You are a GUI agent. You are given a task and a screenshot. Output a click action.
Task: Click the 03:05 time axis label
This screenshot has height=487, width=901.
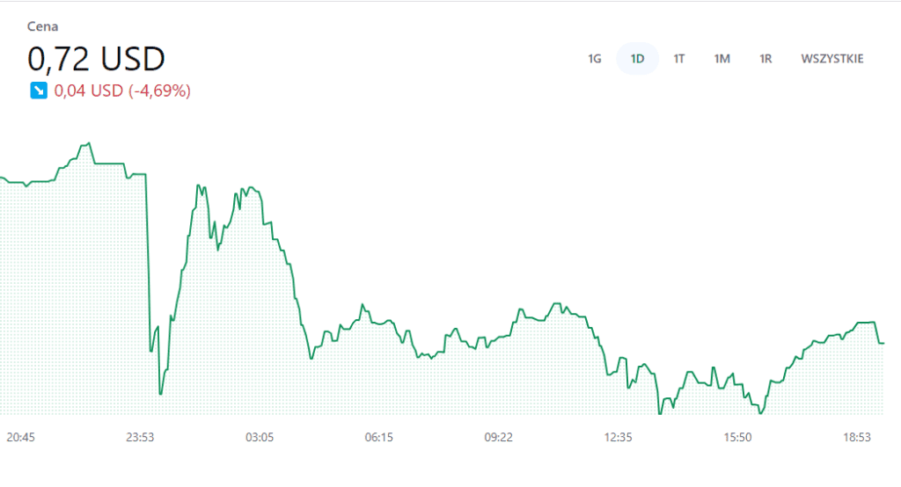(x=260, y=437)
